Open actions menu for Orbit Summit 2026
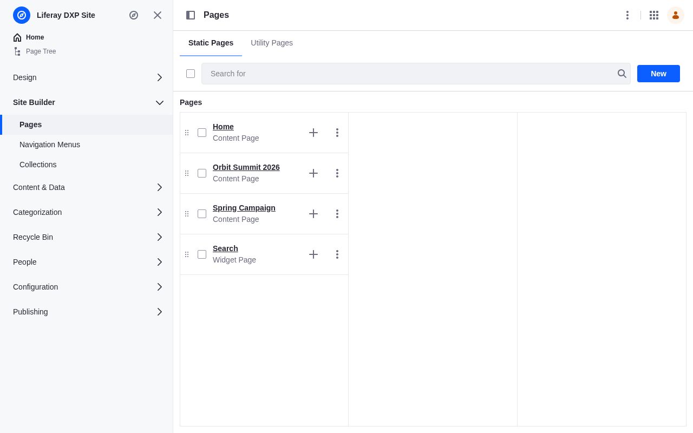The height and width of the screenshot is (433, 693). 337,173
